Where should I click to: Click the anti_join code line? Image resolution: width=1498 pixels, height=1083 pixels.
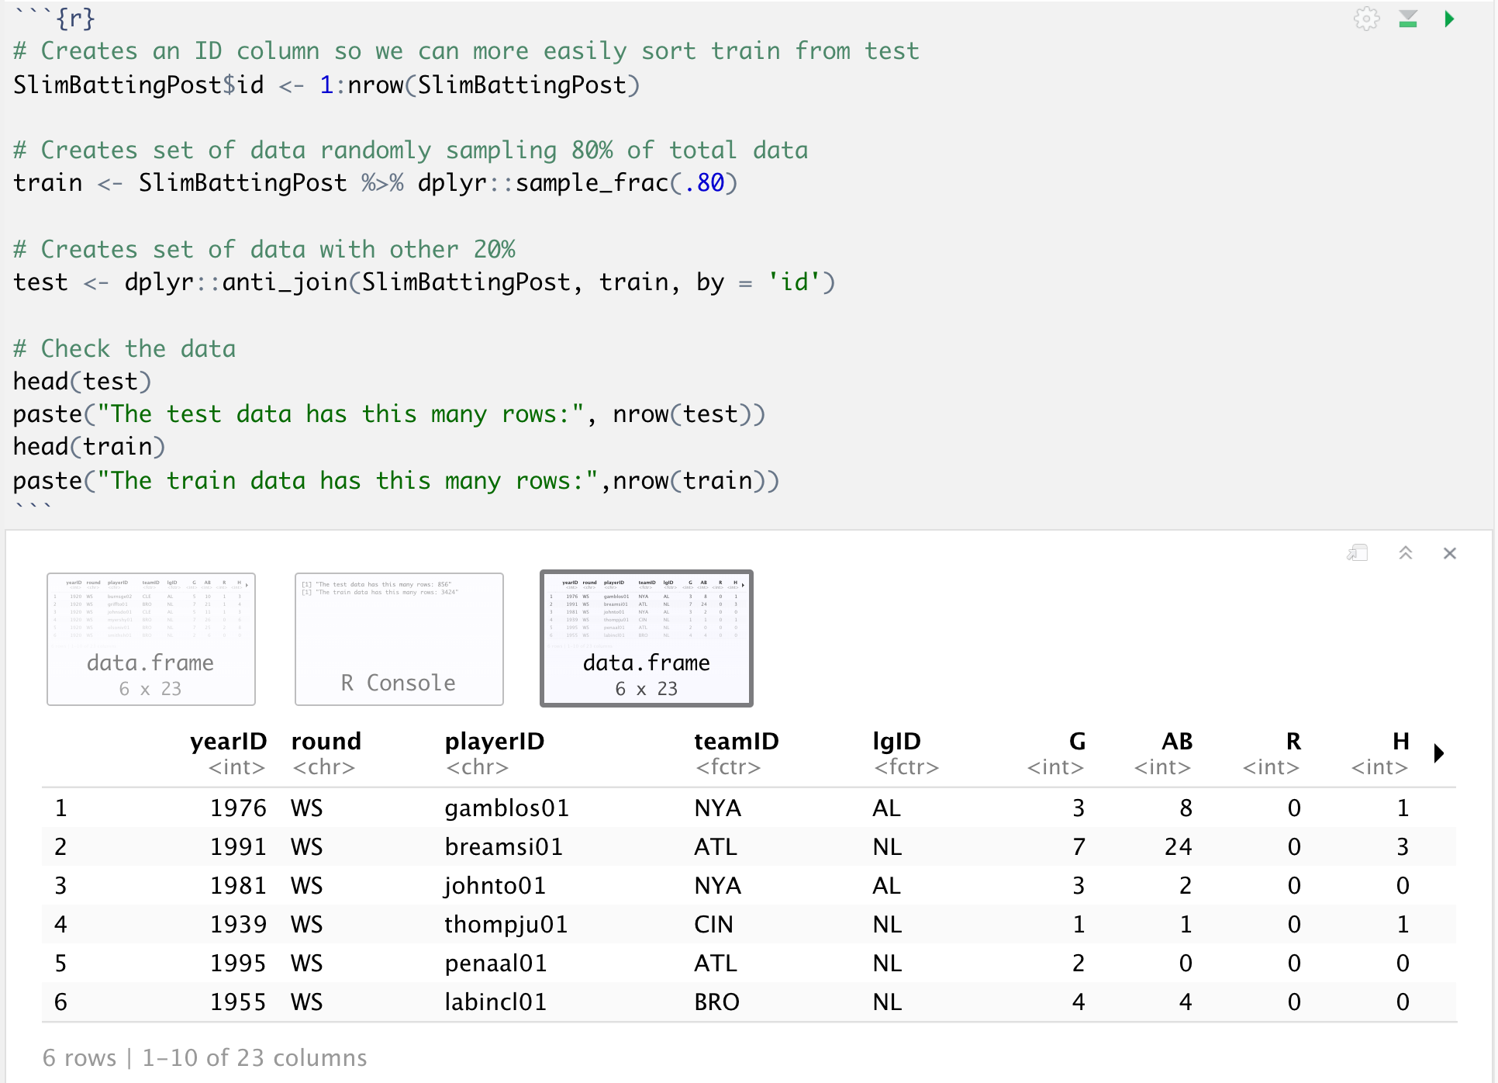423,282
